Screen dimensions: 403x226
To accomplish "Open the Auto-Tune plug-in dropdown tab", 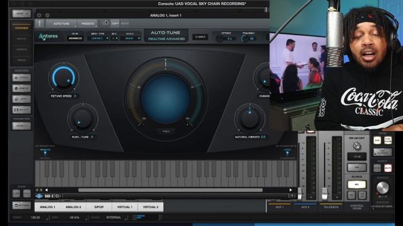I will [62, 24].
